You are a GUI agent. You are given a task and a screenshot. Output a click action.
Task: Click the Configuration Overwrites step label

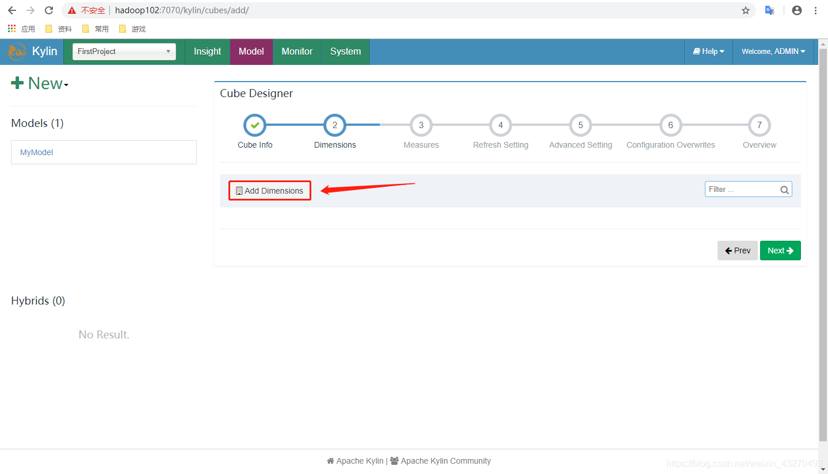670,145
